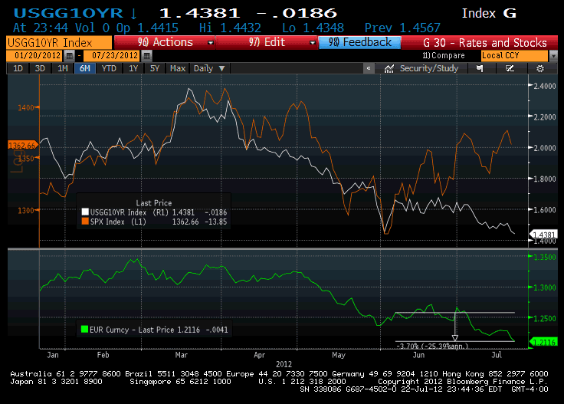The image size is (564, 404).
Task: Open chart settings gear icon
Action: [x=540, y=68]
